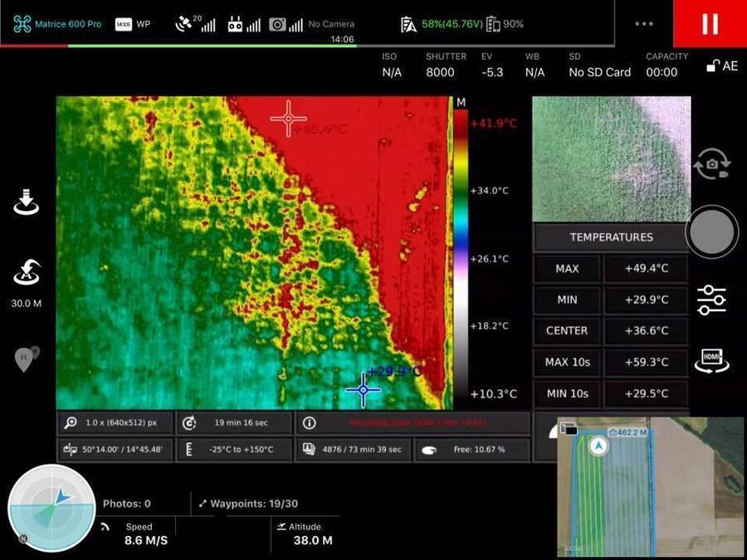Toggle the AE exposure lock

(x=721, y=66)
